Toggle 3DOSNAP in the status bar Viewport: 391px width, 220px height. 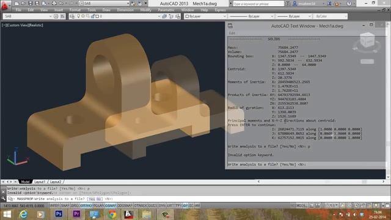pyautogui.click(x=125, y=206)
